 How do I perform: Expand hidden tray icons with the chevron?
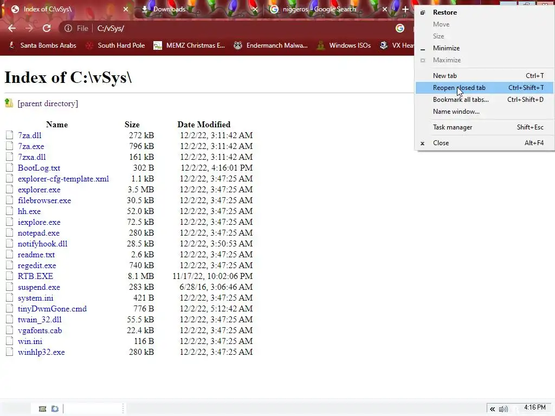coord(492,409)
